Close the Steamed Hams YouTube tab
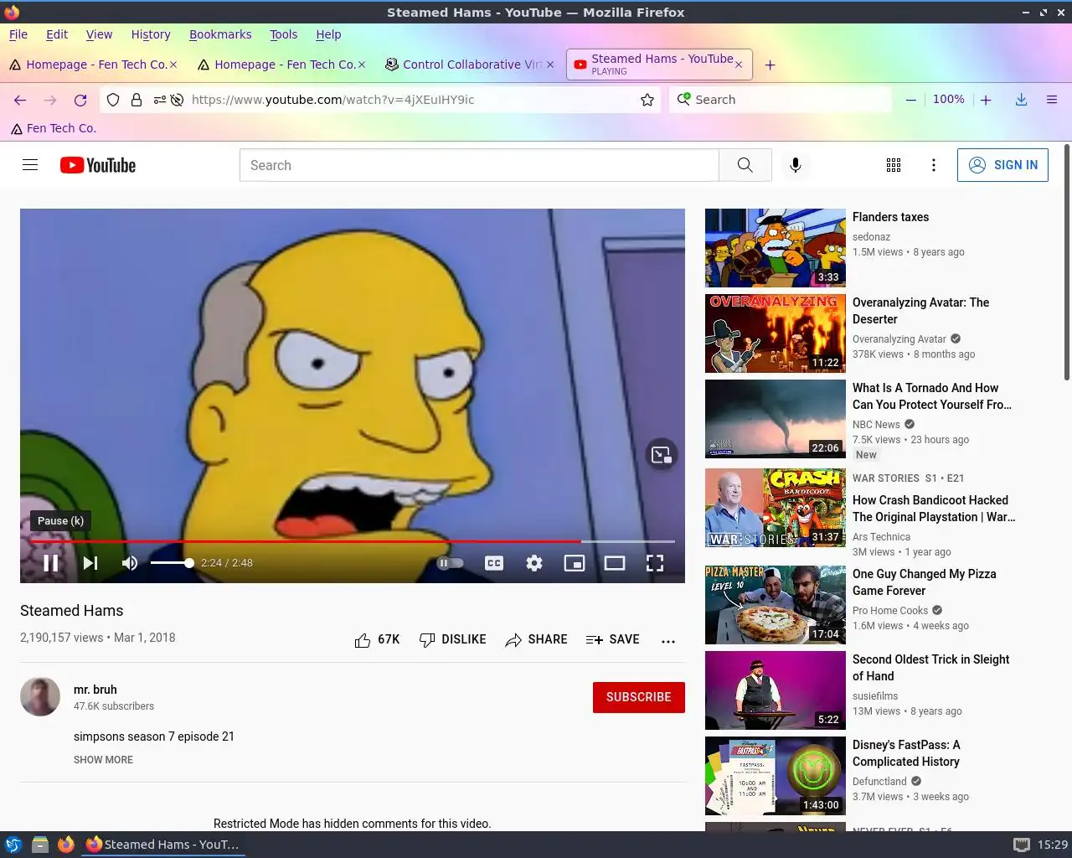The width and height of the screenshot is (1072, 858). tap(739, 65)
